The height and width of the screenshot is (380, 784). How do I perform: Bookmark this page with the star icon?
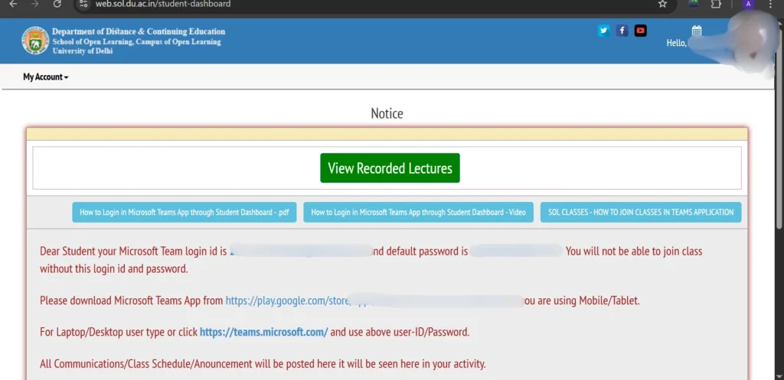pos(662,4)
